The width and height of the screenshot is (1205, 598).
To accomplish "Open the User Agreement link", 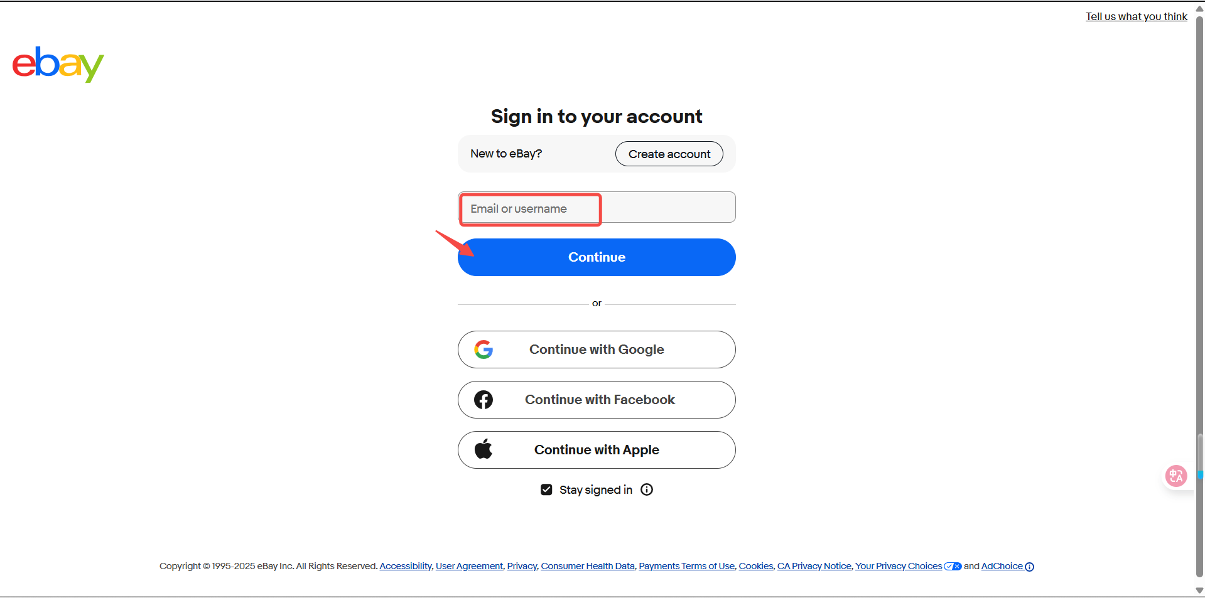I will coord(469,566).
